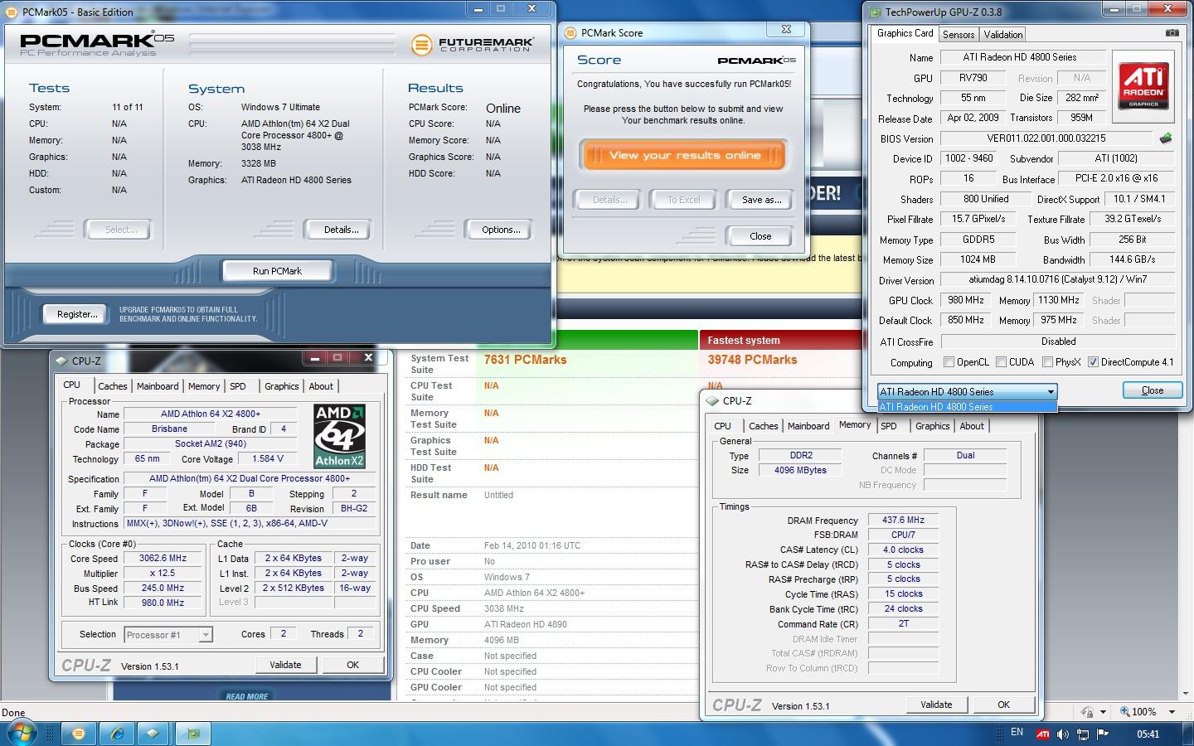Image resolution: width=1194 pixels, height=746 pixels.
Task: Open the Mainboard tab in the left CPU-Z window
Action: click(158, 386)
